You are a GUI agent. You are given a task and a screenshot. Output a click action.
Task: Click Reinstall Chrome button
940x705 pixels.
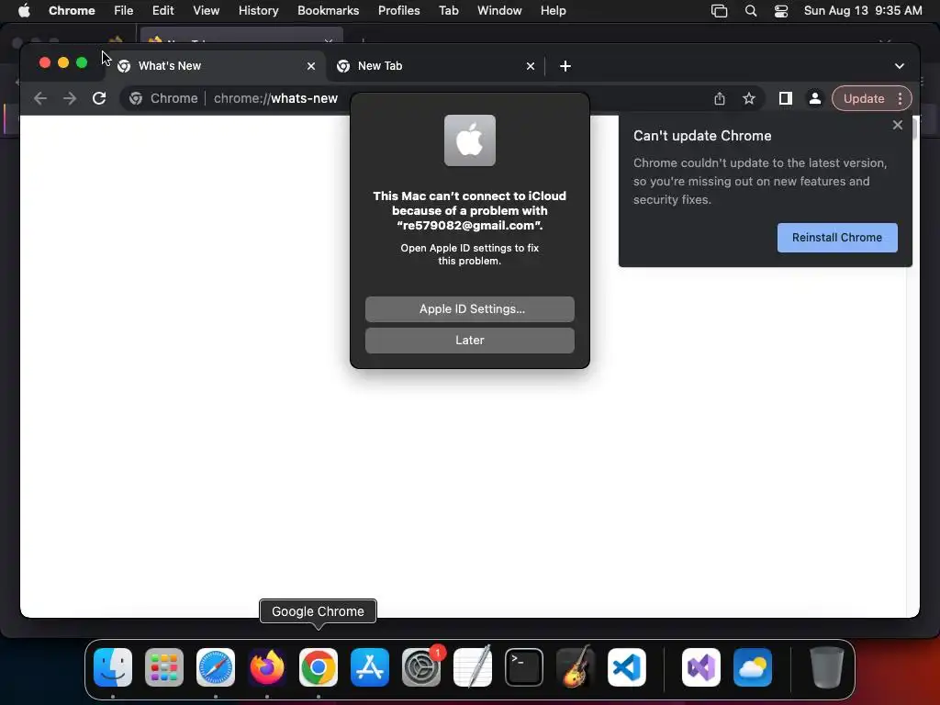(x=837, y=238)
